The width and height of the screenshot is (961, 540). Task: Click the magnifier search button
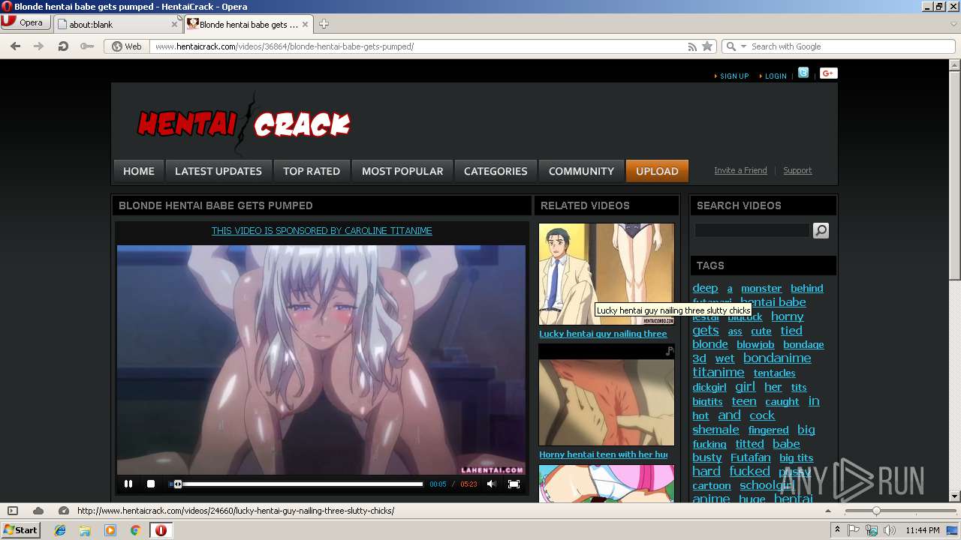tap(821, 230)
